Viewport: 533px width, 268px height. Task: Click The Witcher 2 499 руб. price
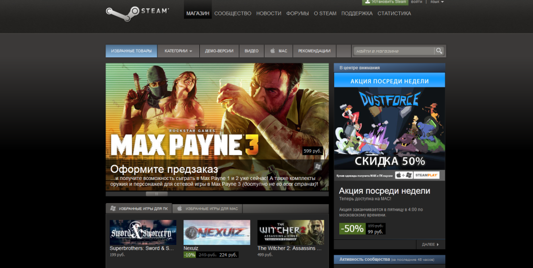point(265,255)
